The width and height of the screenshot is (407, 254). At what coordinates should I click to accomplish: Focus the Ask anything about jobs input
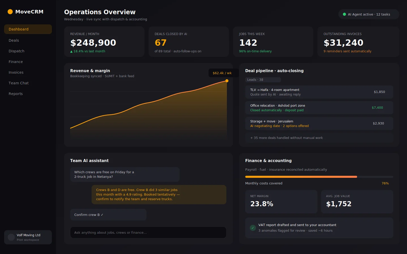coord(148,233)
